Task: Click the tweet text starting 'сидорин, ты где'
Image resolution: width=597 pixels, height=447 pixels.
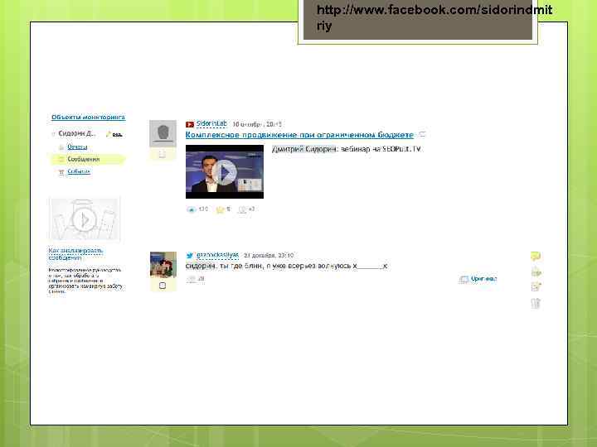Action: click(x=286, y=266)
